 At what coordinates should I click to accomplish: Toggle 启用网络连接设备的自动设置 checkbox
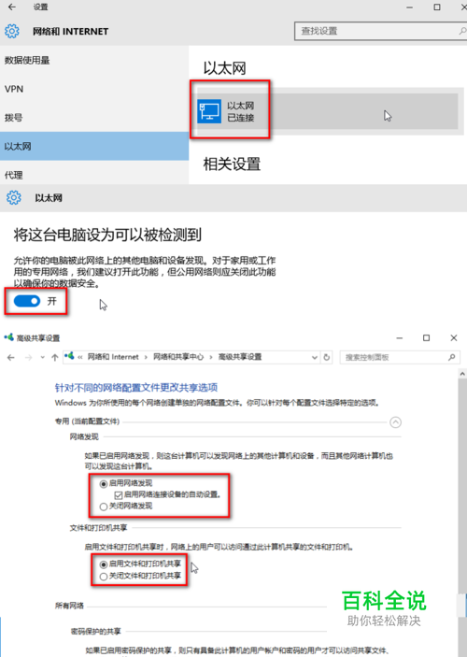[x=119, y=495]
